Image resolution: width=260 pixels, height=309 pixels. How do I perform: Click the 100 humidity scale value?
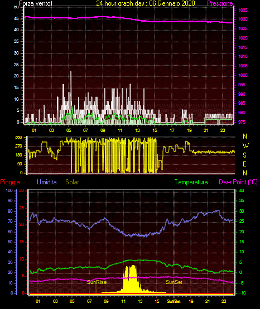pyautogui.click(x=9, y=190)
